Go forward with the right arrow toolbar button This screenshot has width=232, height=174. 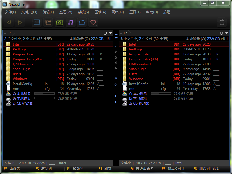20,23
